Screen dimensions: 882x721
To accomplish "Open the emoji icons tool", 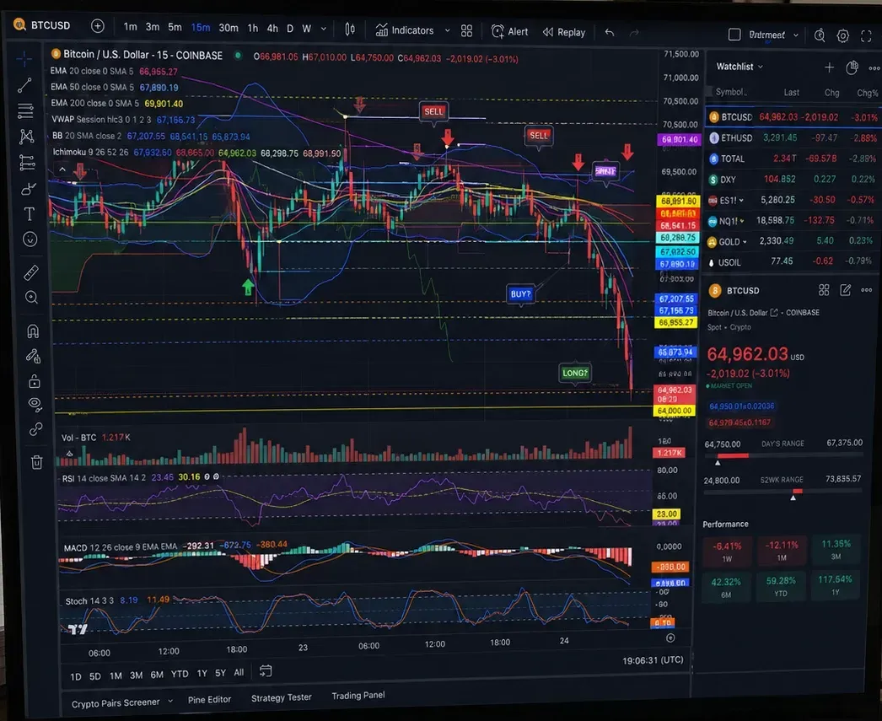I will pyautogui.click(x=30, y=239).
